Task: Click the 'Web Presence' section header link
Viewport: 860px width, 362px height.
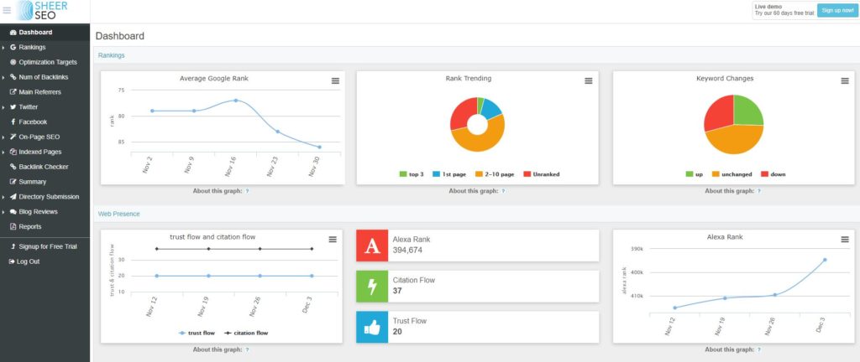Action: (x=119, y=214)
